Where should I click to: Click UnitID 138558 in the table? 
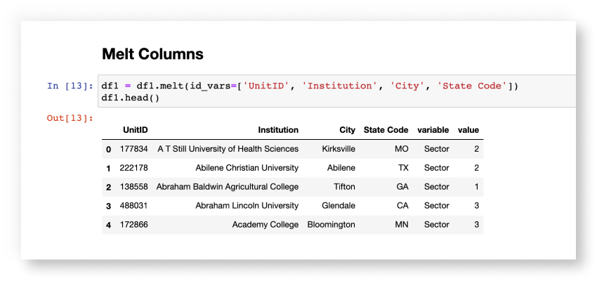133,187
